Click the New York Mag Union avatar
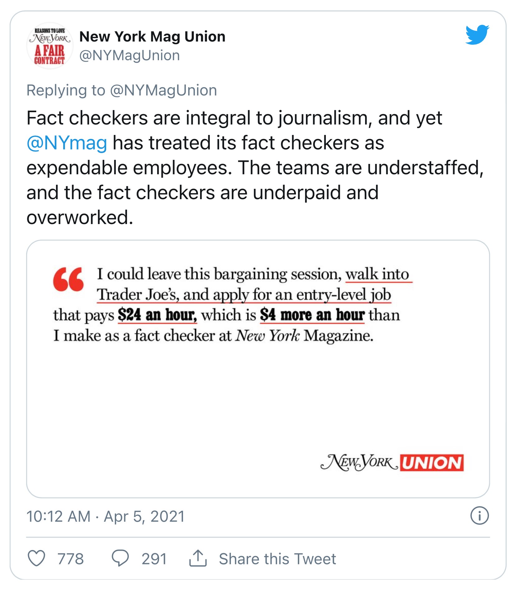The image size is (516, 594). (50, 46)
